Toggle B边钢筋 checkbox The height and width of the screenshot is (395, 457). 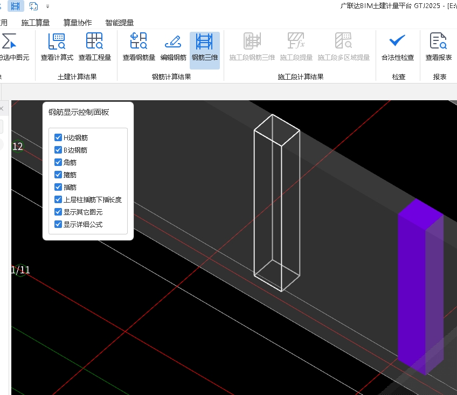coord(58,150)
